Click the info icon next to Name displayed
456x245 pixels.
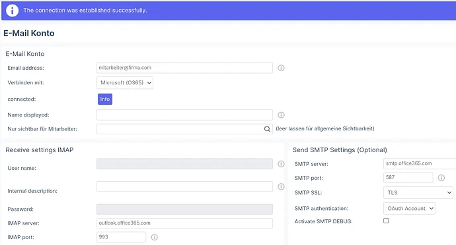point(281,115)
